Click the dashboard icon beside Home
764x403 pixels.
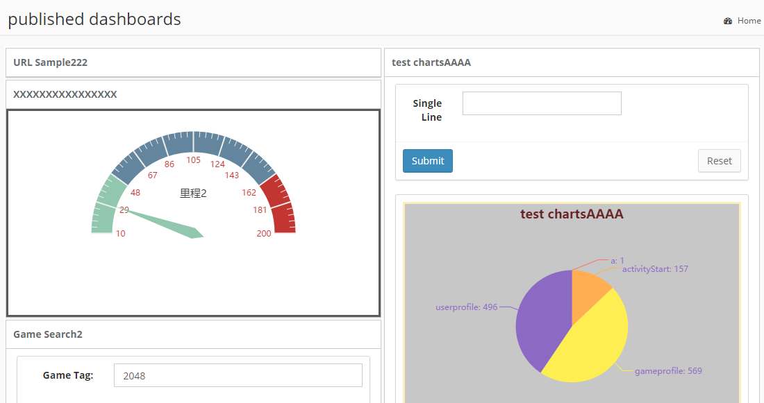tap(727, 21)
